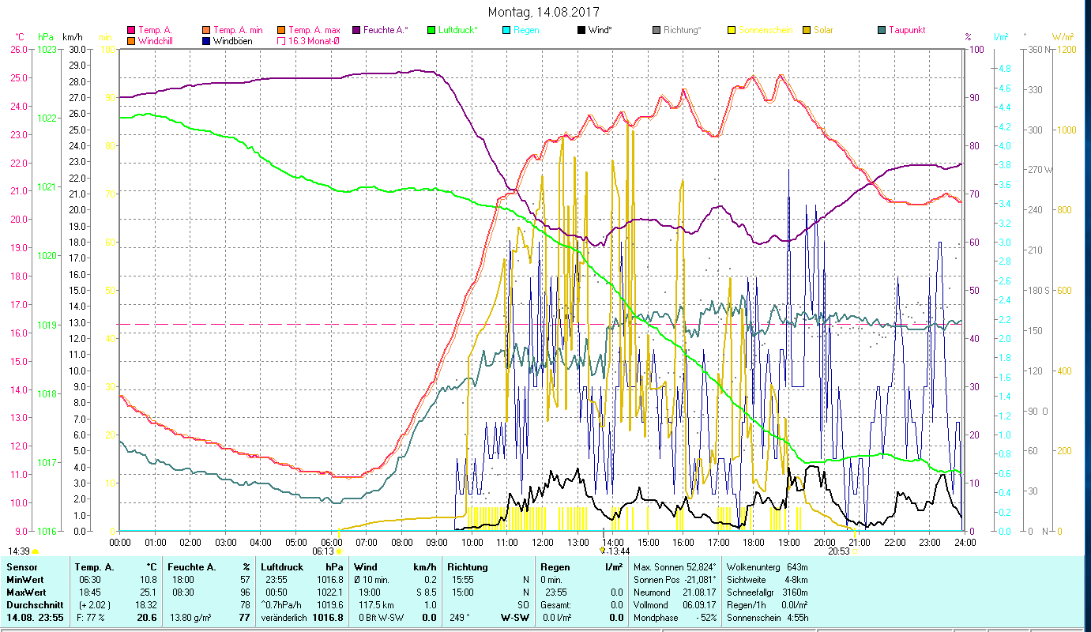Click the chart title 'Montag, 14.08.2017'

click(544, 12)
